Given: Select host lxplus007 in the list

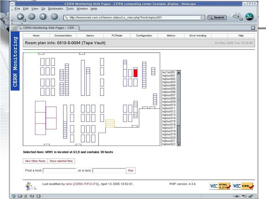Looking at the screenshot, I should click(x=169, y=95).
